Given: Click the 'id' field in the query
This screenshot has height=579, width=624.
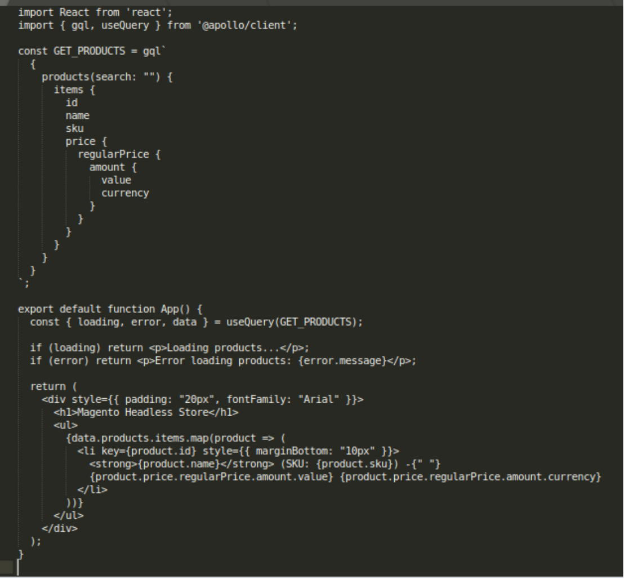Looking at the screenshot, I should 72,102.
